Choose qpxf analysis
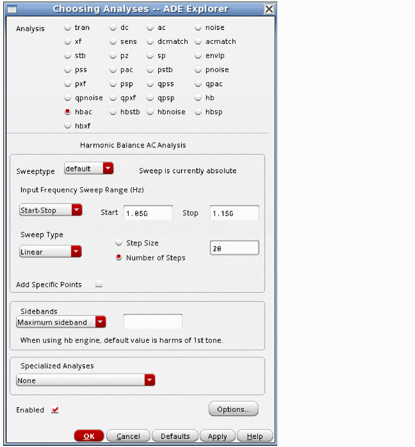This screenshot has width=415, height=447. (x=113, y=98)
